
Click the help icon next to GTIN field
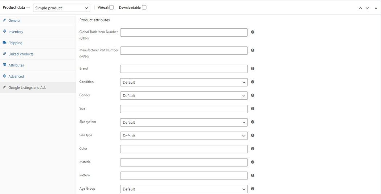253,32
